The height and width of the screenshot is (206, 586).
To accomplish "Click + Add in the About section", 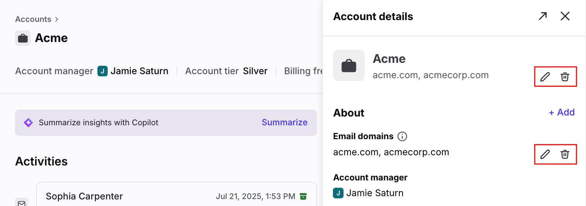I will (561, 112).
